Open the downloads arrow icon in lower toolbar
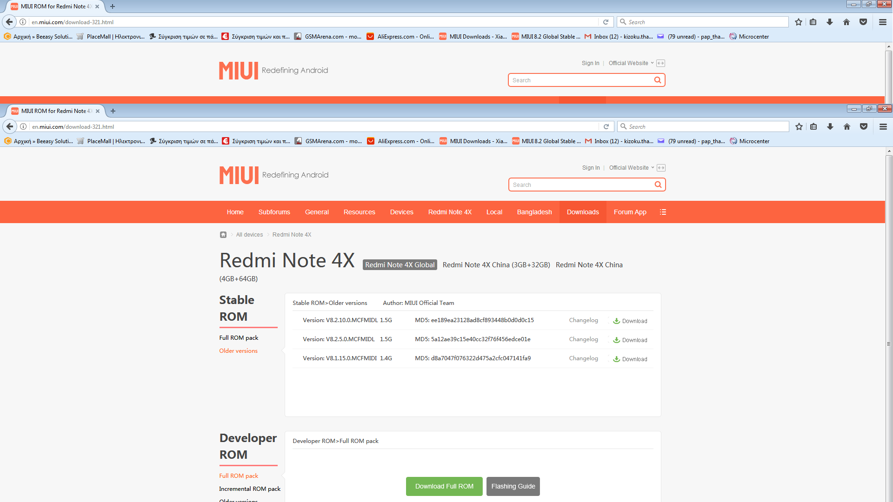The width and height of the screenshot is (893, 502). pos(830,126)
